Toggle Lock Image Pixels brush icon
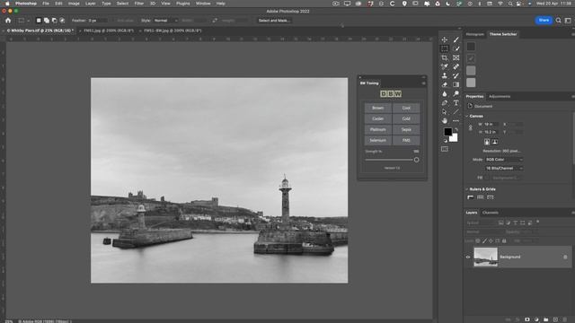575x323 pixels. coord(484,241)
